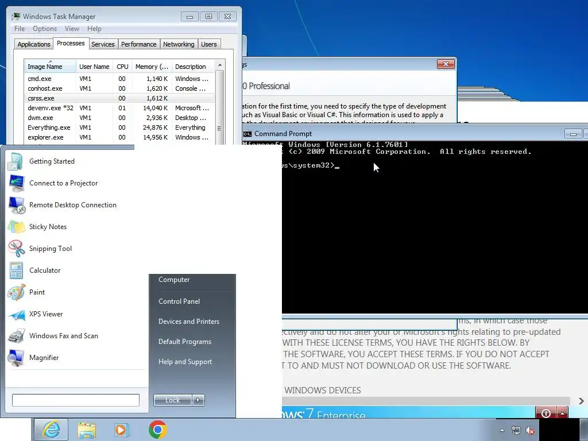The width and height of the screenshot is (588, 441).
Task: Close the Visual Studio Professional dialog
Action: [x=446, y=64]
